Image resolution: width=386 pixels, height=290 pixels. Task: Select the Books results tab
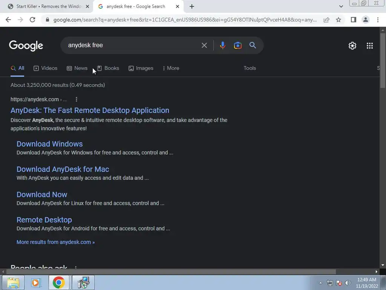click(108, 68)
